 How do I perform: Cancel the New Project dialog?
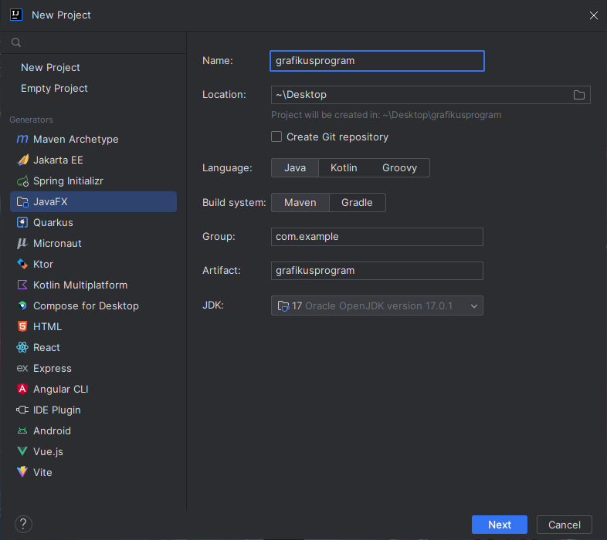click(564, 525)
